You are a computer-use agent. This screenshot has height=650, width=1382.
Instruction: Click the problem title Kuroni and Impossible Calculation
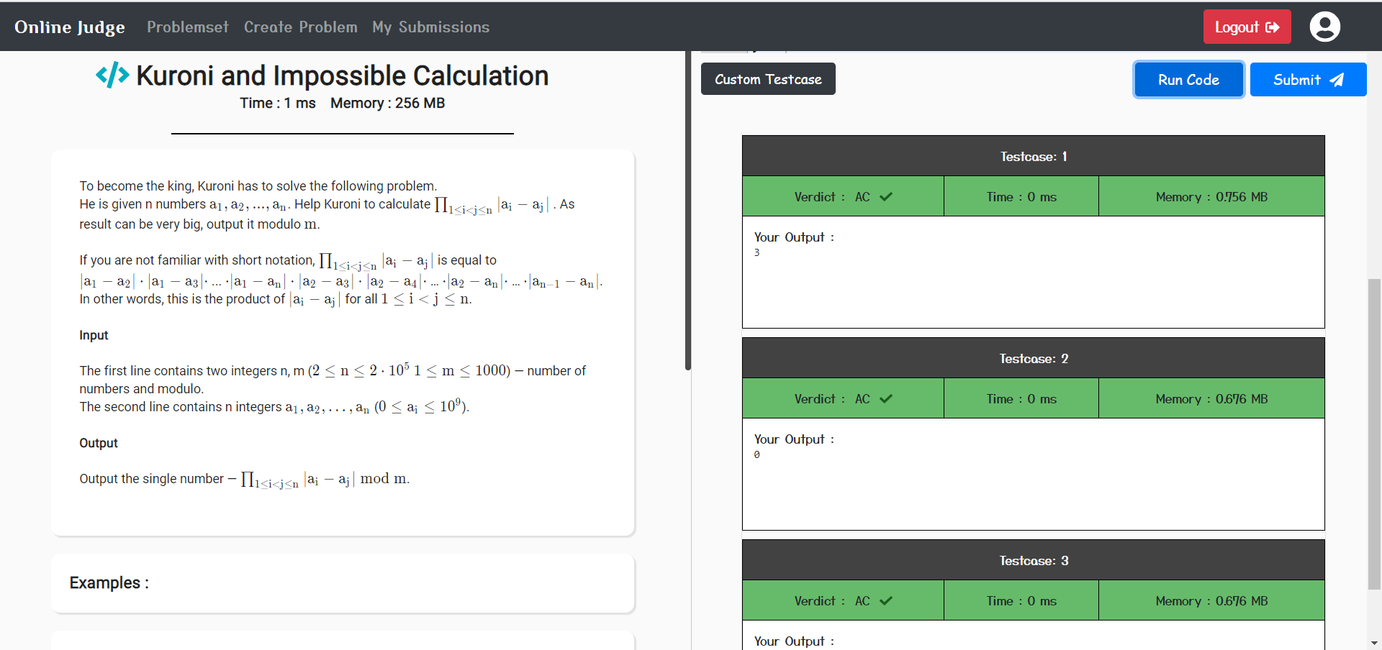pos(343,75)
